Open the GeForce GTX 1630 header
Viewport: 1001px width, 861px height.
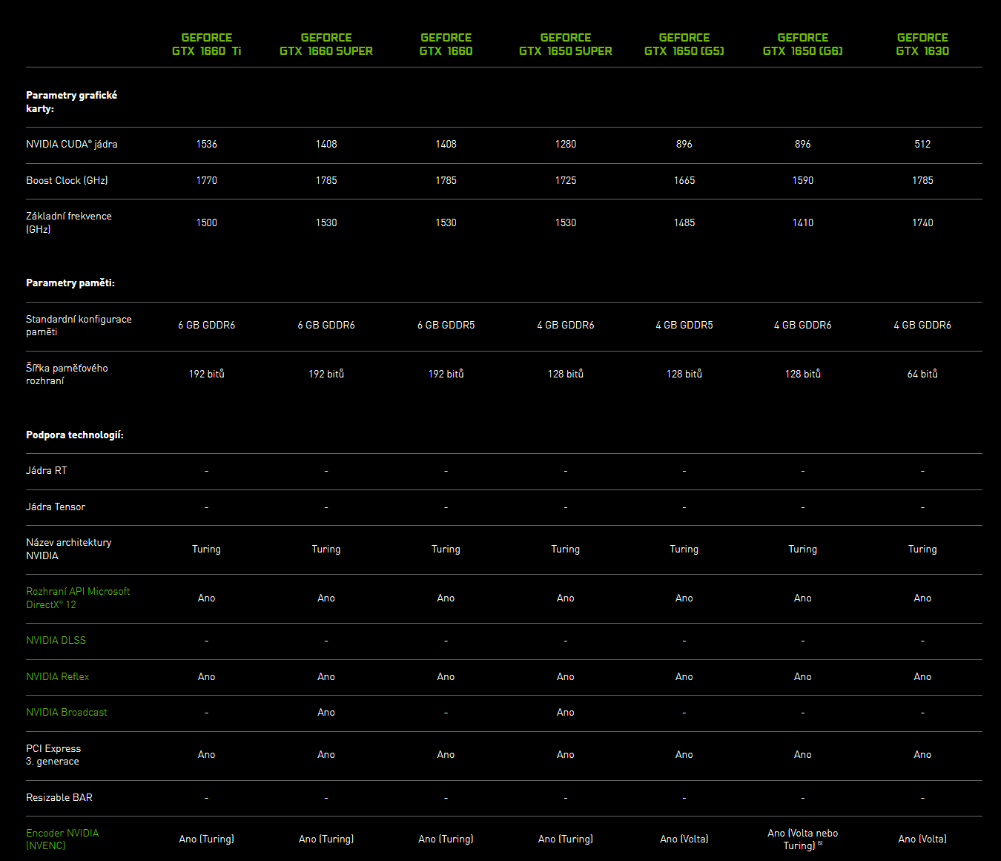(x=922, y=44)
